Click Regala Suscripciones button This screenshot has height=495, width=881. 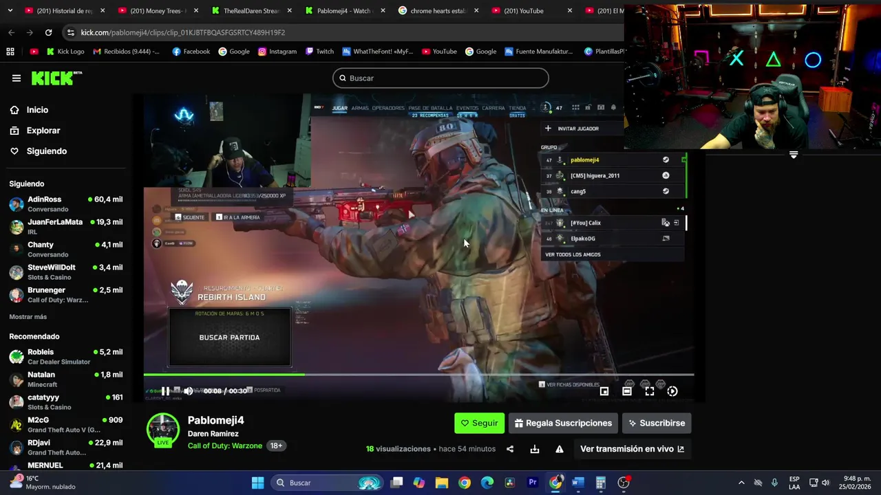[x=563, y=423]
